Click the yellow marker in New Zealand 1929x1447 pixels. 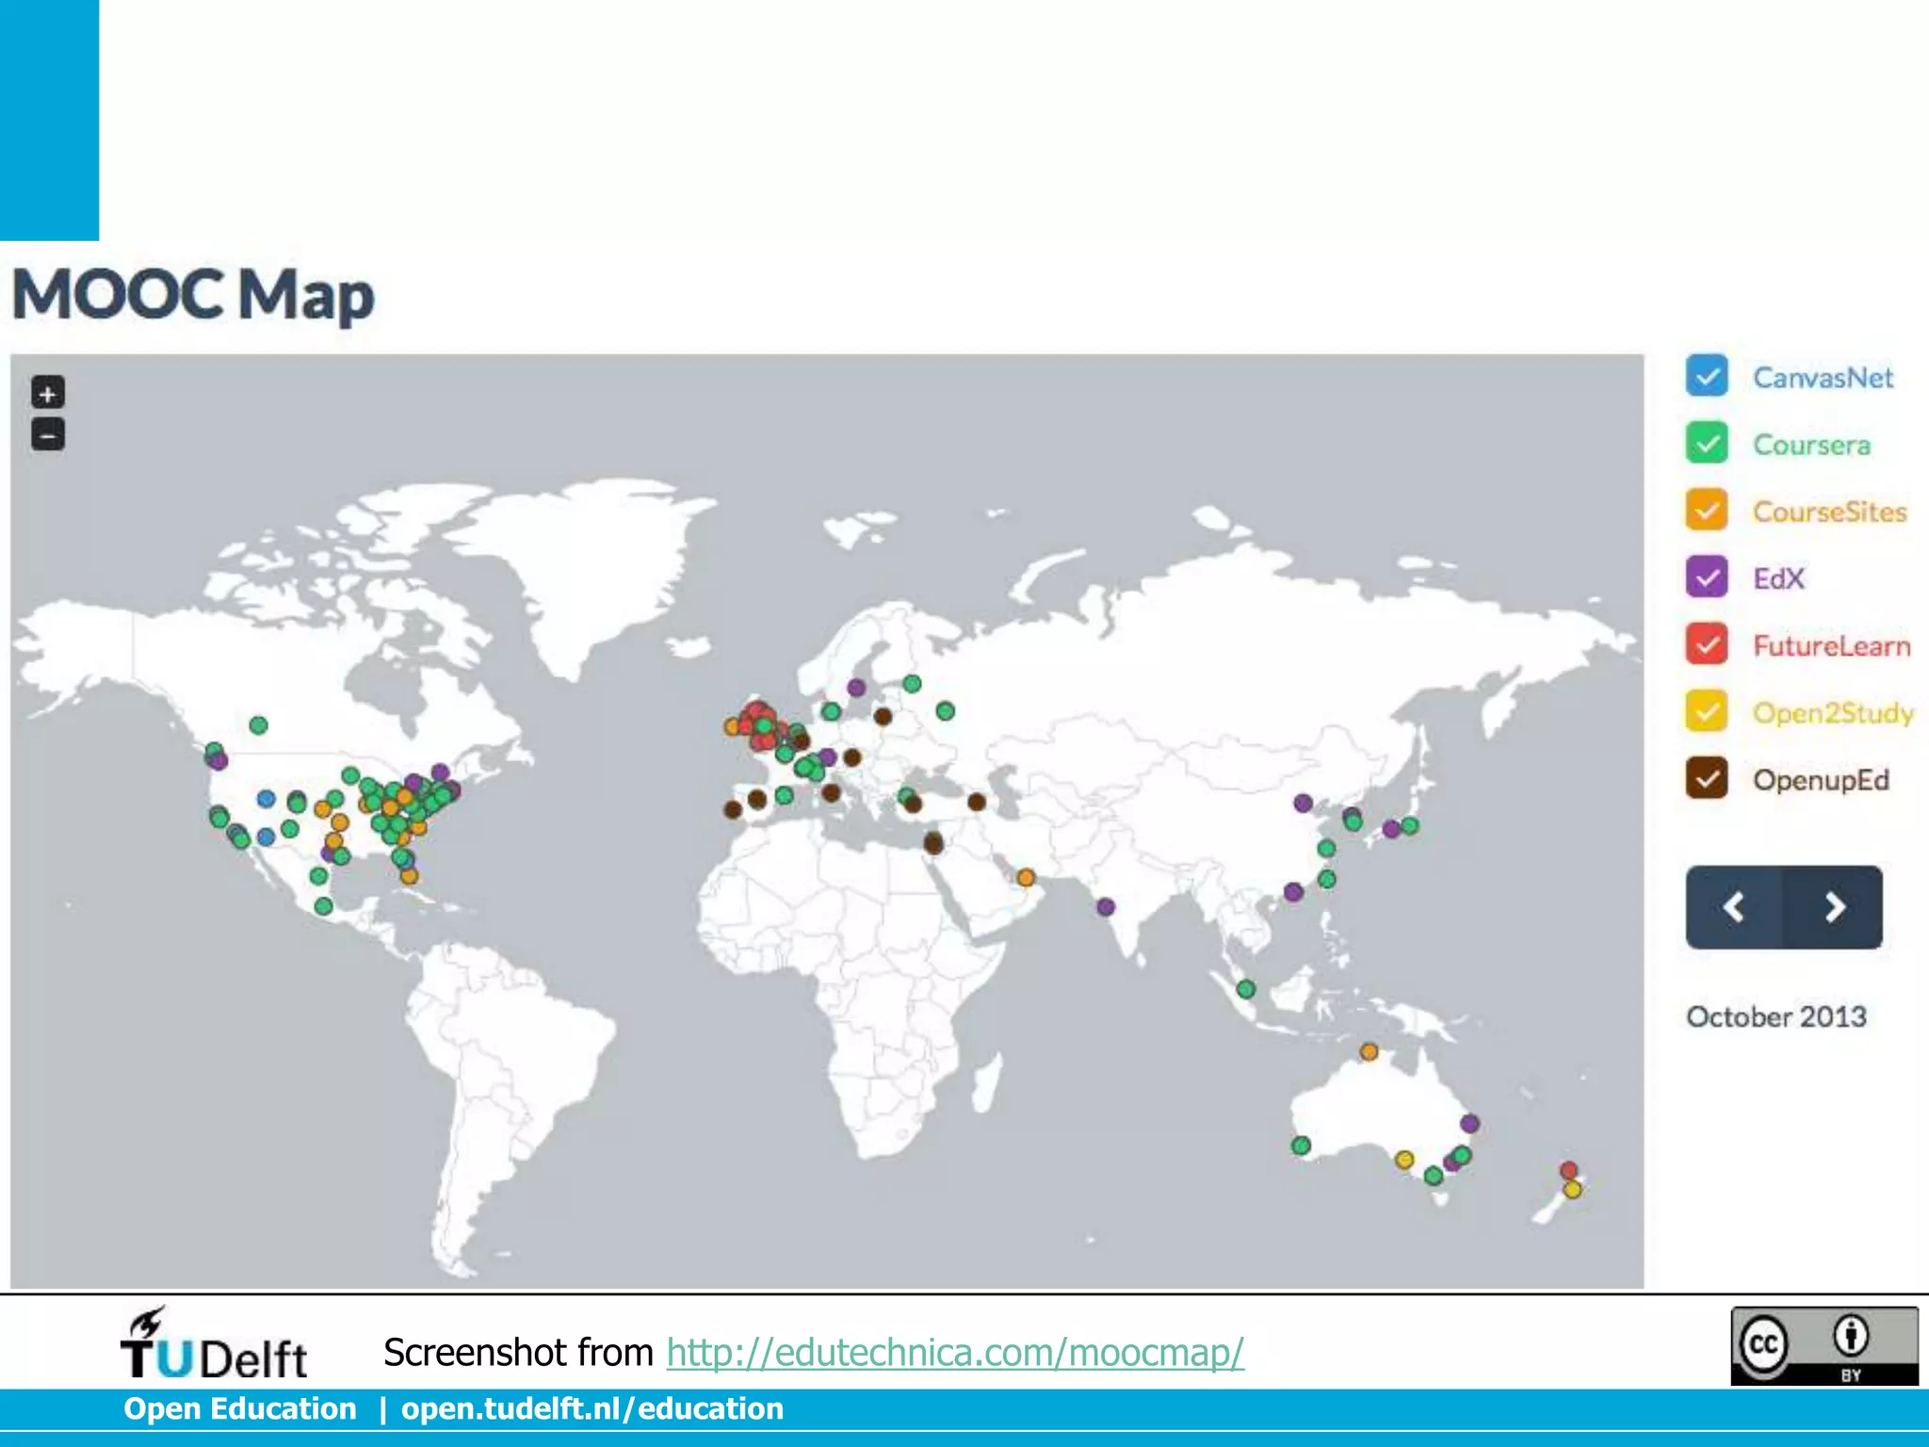tap(1572, 1190)
